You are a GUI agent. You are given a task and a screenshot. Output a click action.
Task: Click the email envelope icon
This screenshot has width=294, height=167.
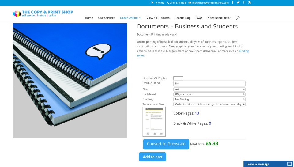190,3
